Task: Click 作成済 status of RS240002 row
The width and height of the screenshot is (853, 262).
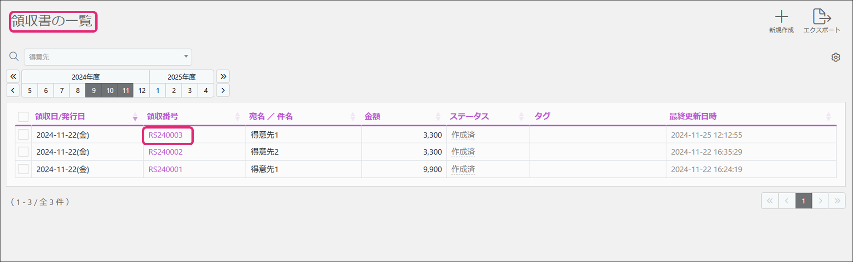Action: [x=463, y=152]
